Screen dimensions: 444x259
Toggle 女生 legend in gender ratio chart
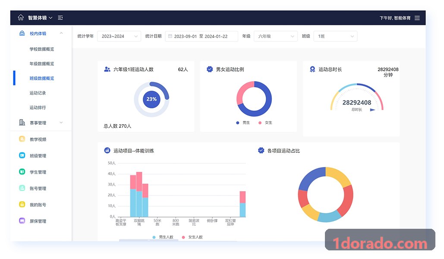pos(265,123)
